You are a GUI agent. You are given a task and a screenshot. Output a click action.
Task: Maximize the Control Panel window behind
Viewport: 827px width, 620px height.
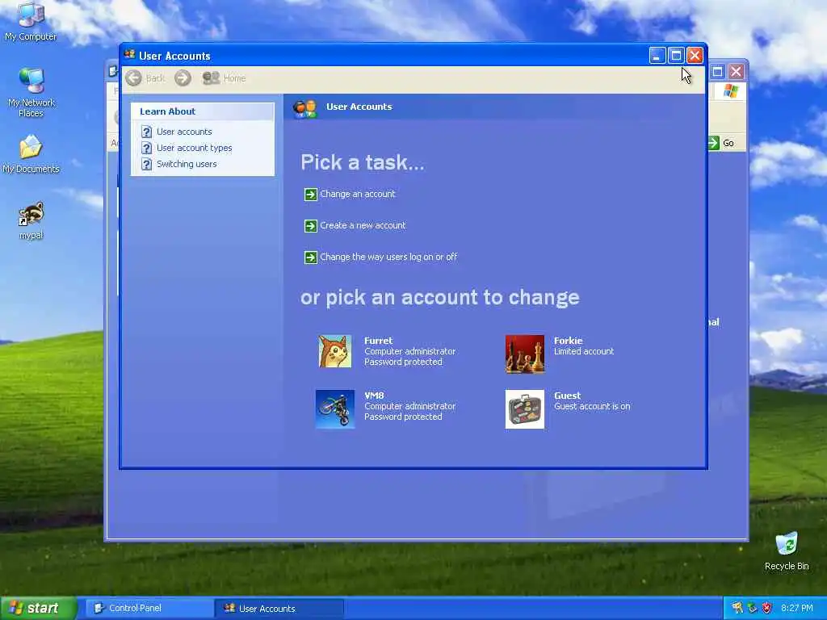pos(717,71)
